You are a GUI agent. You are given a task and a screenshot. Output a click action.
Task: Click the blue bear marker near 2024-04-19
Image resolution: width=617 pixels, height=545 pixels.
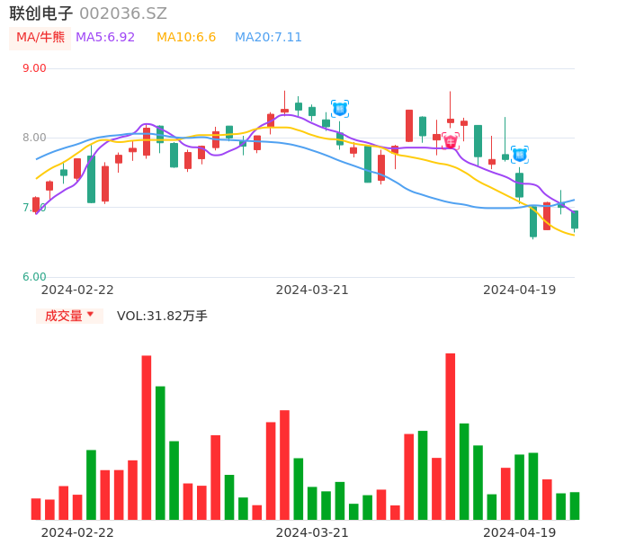[519, 155]
